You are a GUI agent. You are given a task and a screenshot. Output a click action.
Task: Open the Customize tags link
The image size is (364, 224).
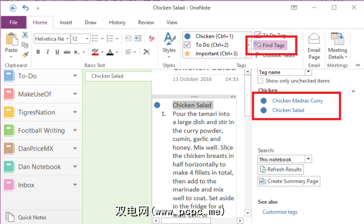pos(280,212)
